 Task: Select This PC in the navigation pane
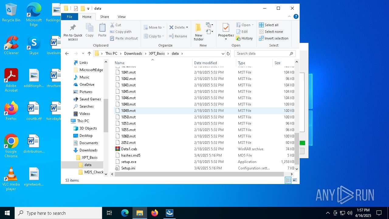tap(83, 121)
